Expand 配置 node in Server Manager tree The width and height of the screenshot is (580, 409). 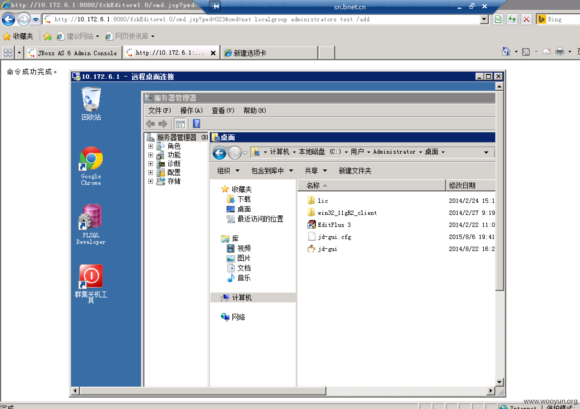tap(150, 173)
